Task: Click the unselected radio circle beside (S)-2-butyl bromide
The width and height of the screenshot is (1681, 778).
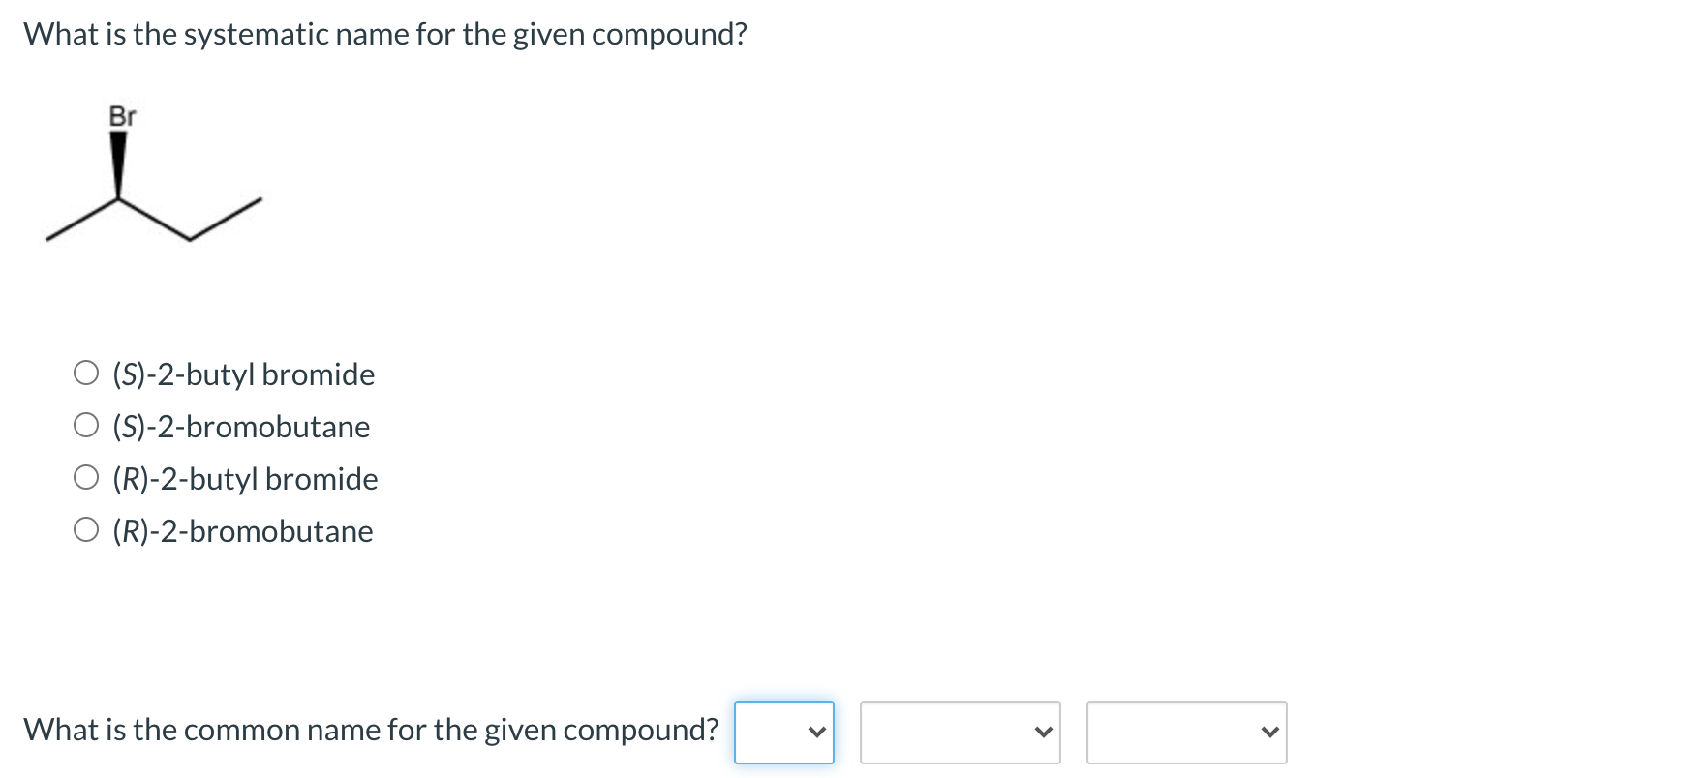Action: click(x=87, y=371)
